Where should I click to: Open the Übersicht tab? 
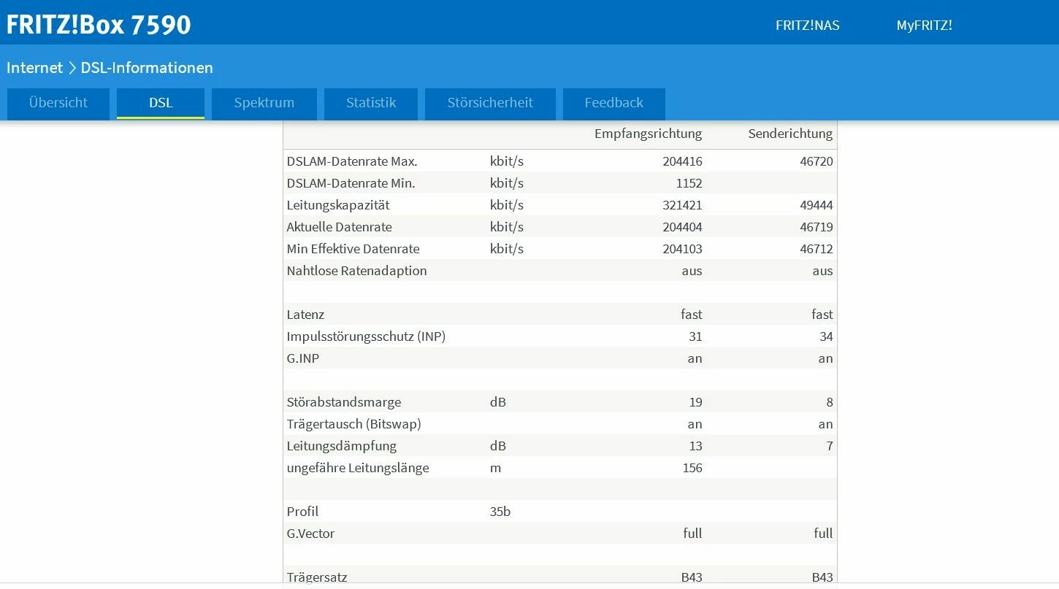pyautogui.click(x=58, y=103)
